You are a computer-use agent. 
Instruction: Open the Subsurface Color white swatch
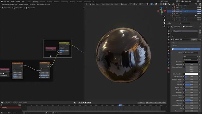(x=192, y=74)
